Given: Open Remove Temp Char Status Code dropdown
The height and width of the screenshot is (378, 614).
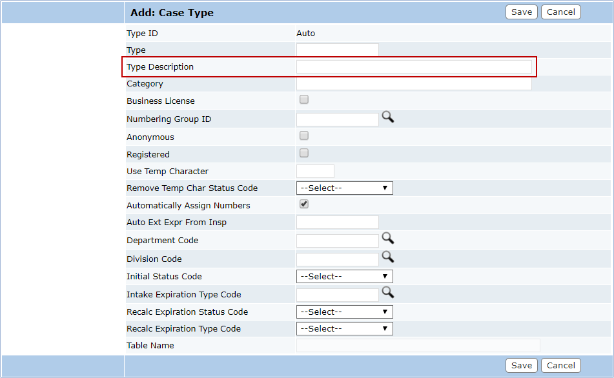Looking at the screenshot, I should pyautogui.click(x=344, y=188).
